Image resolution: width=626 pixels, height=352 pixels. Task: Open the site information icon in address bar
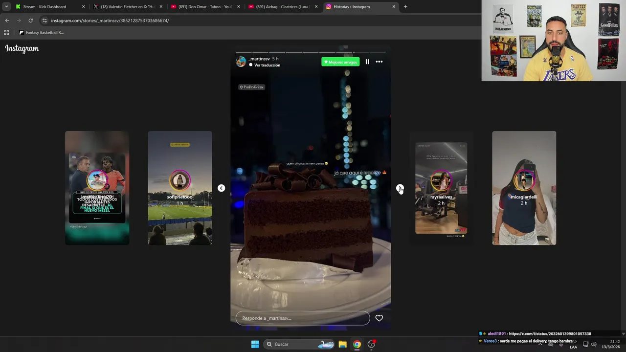pyautogui.click(x=45, y=21)
